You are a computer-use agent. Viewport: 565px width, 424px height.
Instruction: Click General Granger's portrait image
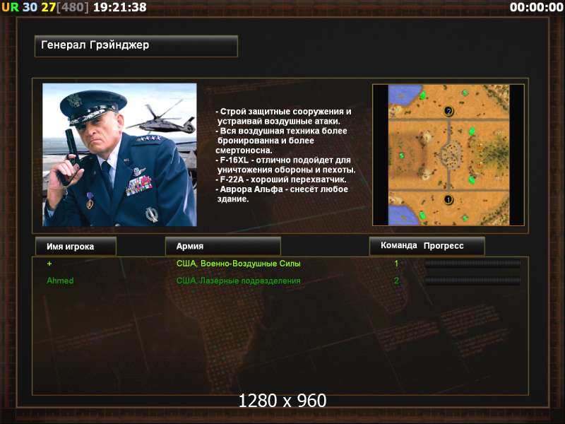tap(119, 155)
